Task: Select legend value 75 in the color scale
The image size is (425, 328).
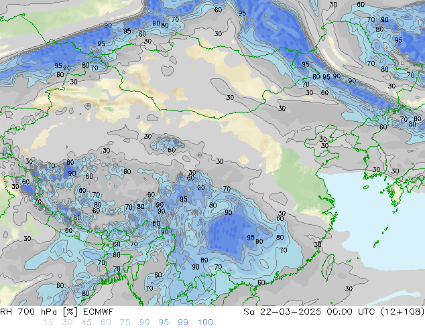Action: (125, 323)
